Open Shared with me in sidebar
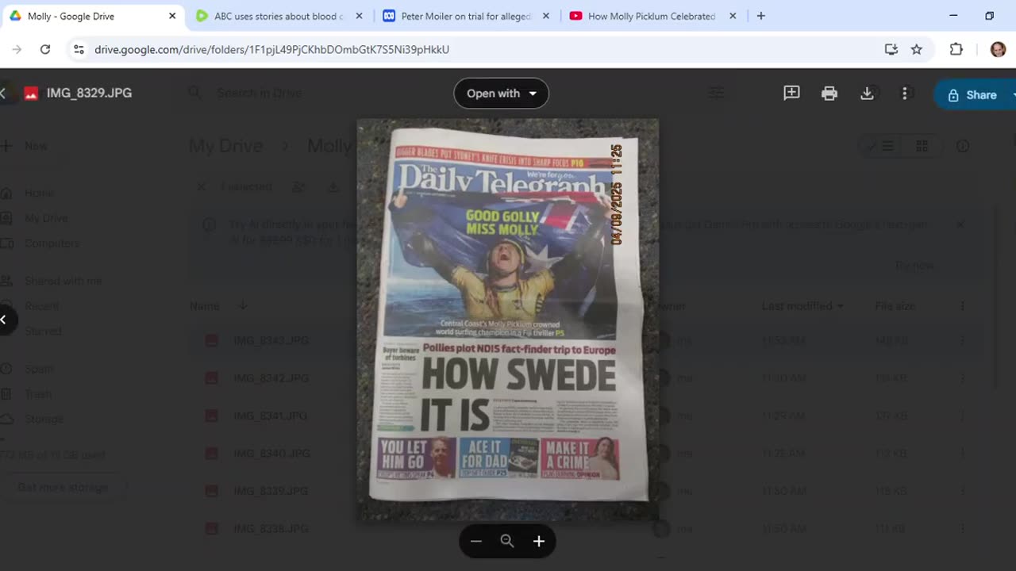The height and width of the screenshot is (571, 1016). pyautogui.click(x=63, y=281)
